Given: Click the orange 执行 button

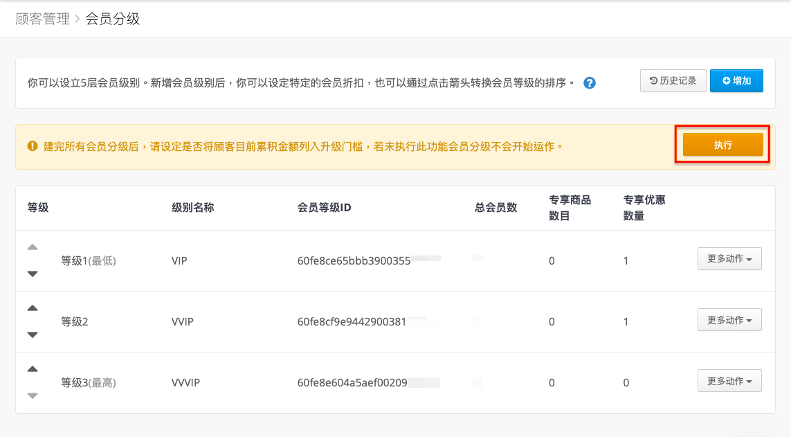Looking at the screenshot, I should pos(723,145).
